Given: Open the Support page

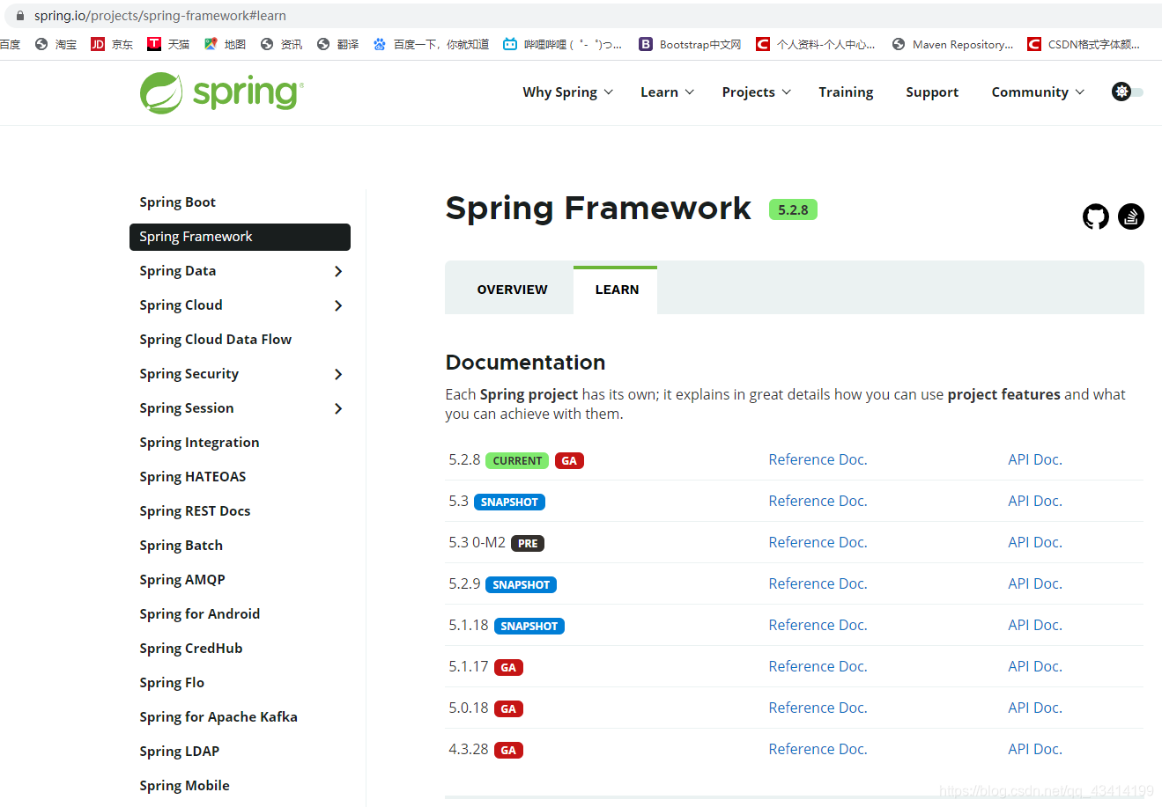Looking at the screenshot, I should [x=932, y=92].
